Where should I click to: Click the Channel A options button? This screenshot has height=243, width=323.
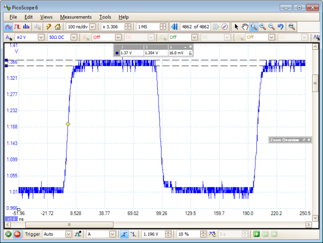[x=9, y=37]
